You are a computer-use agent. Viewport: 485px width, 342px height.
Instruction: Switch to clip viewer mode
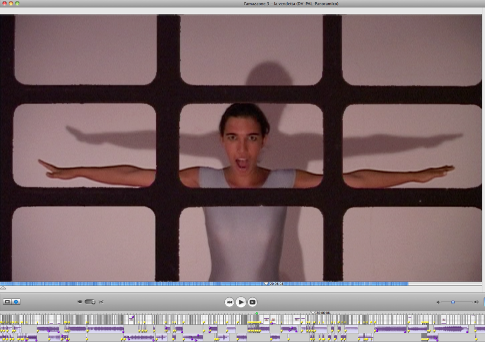[x=8, y=302]
